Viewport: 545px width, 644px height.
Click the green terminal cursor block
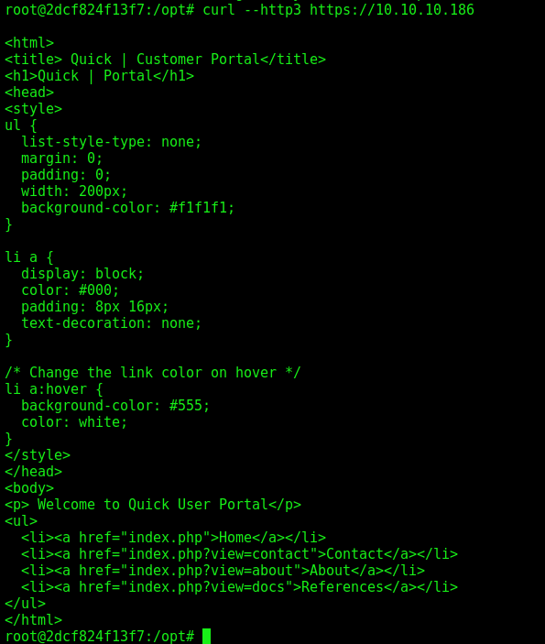click(x=206, y=636)
